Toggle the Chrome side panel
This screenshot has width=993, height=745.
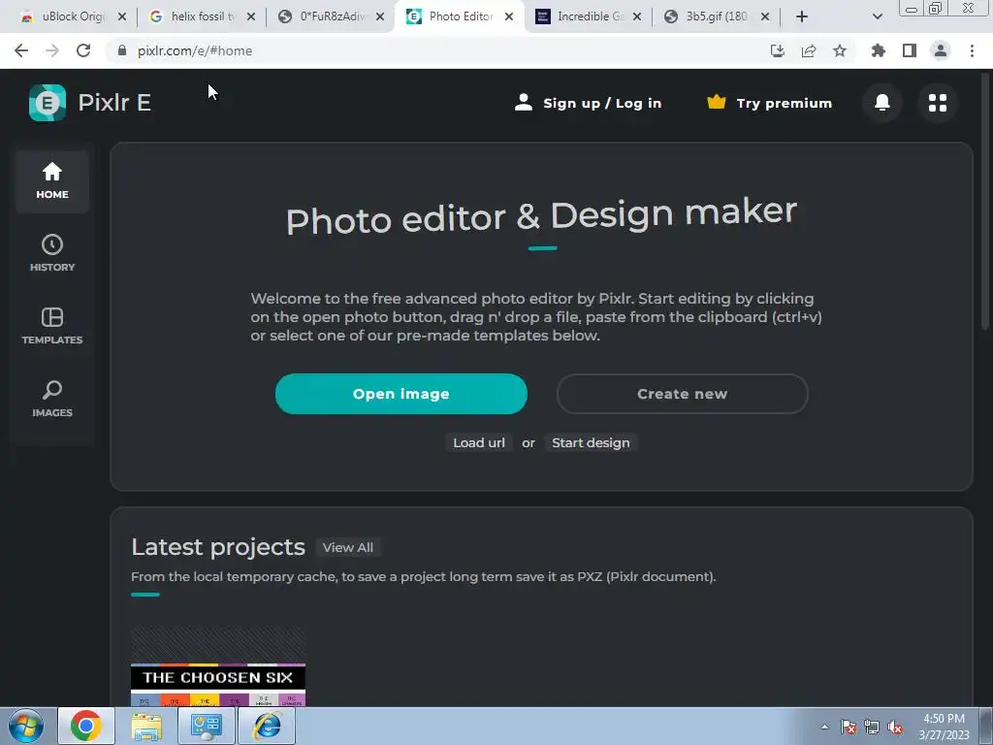(x=910, y=50)
